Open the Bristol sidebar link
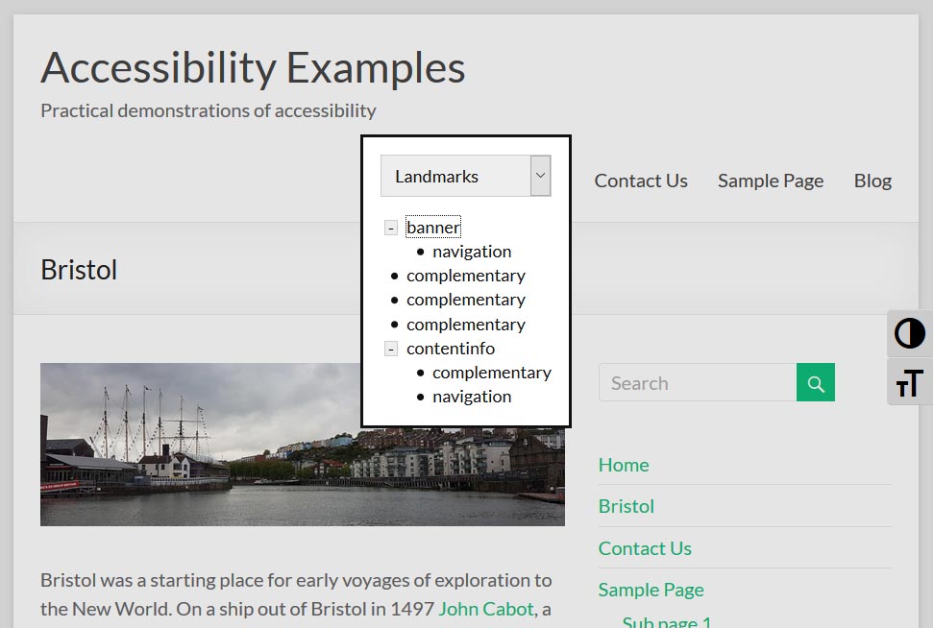Image resolution: width=934 pixels, height=628 pixels. click(627, 506)
